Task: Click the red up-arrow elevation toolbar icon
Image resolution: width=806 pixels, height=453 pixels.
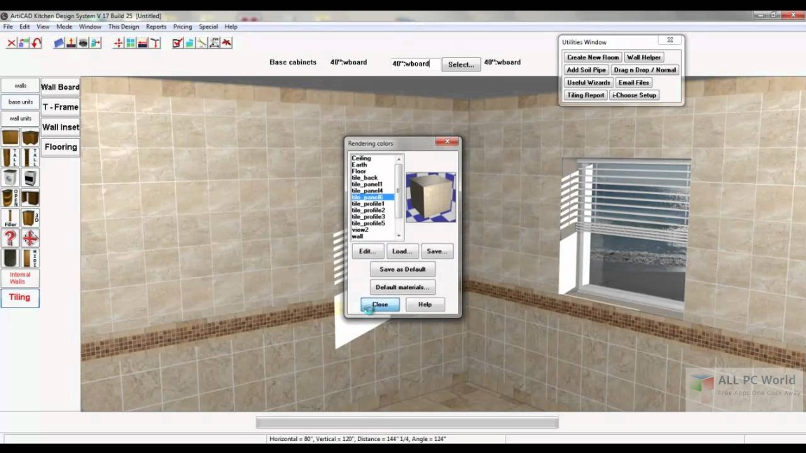Action: pyautogui.click(x=71, y=43)
